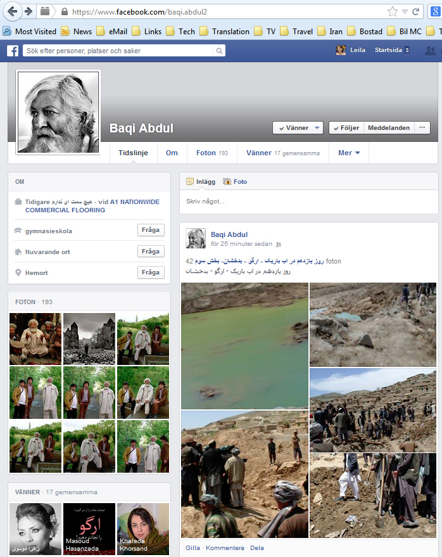
Task: Click the Meddelanden button
Action: pyautogui.click(x=389, y=127)
